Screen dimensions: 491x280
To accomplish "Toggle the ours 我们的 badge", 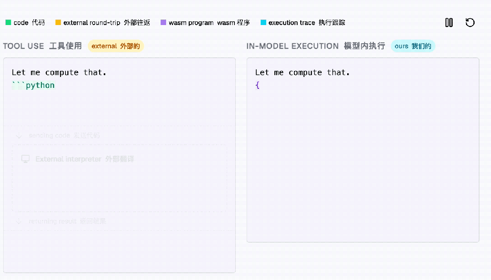I will coord(413,46).
